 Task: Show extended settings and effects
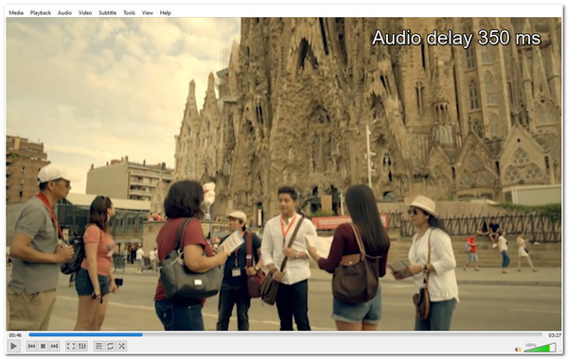click(82, 346)
